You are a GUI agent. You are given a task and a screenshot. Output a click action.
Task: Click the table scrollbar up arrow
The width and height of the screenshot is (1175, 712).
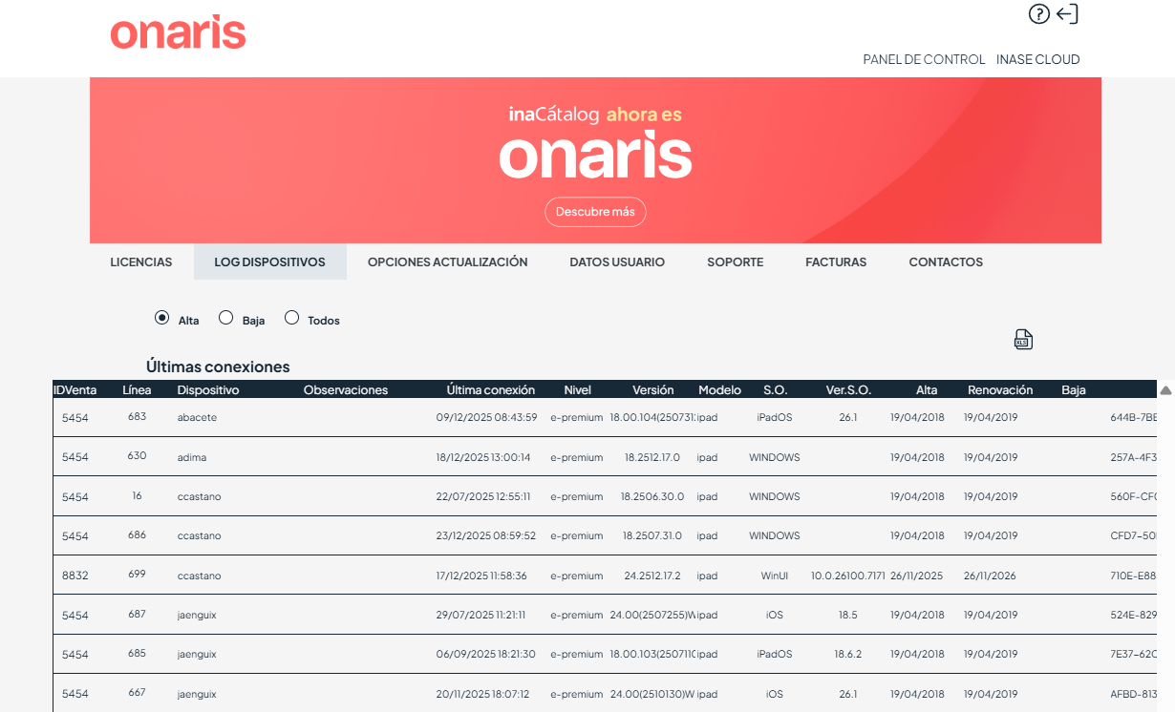point(1165,390)
